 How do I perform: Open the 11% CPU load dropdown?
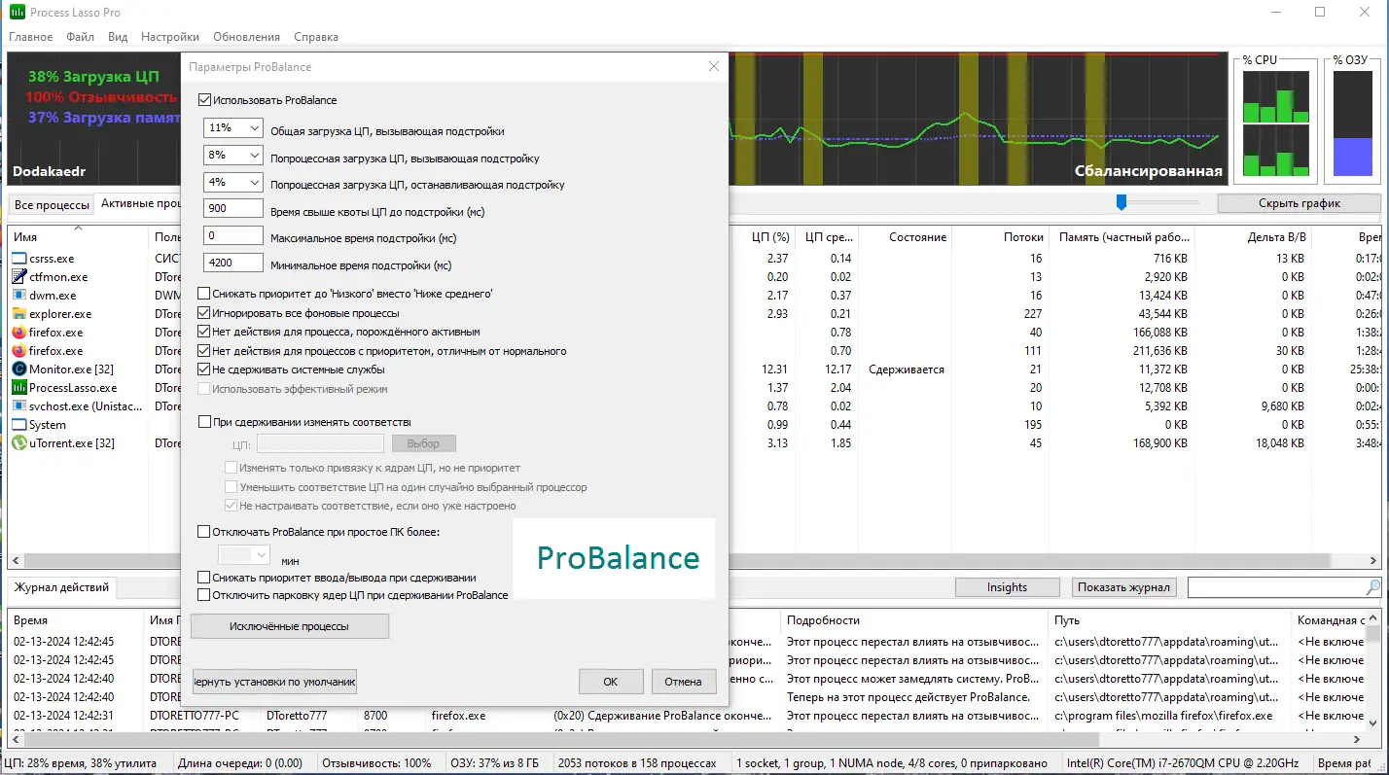click(254, 126)
